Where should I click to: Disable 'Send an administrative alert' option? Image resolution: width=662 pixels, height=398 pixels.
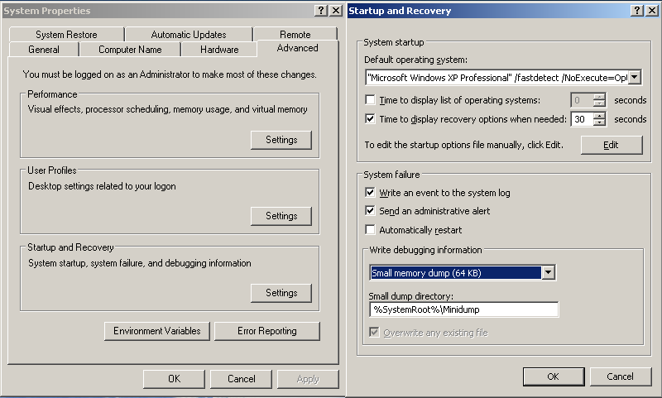tap(371, 211)
